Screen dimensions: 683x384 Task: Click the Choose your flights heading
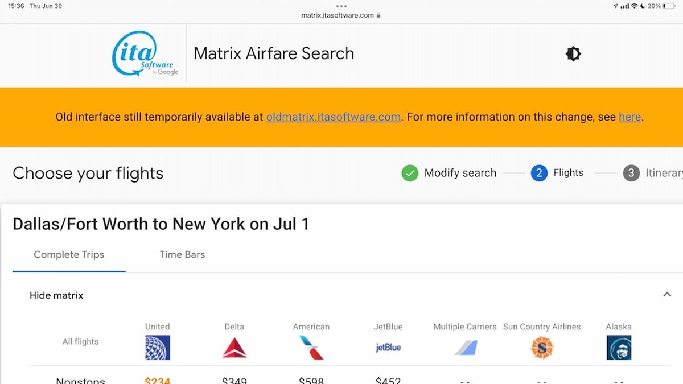(88, 173)
